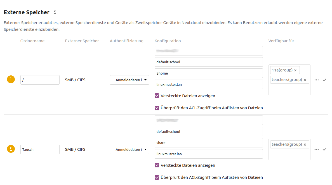
Task: Save the / storage row with the checkmark
Action: point(324,80)
